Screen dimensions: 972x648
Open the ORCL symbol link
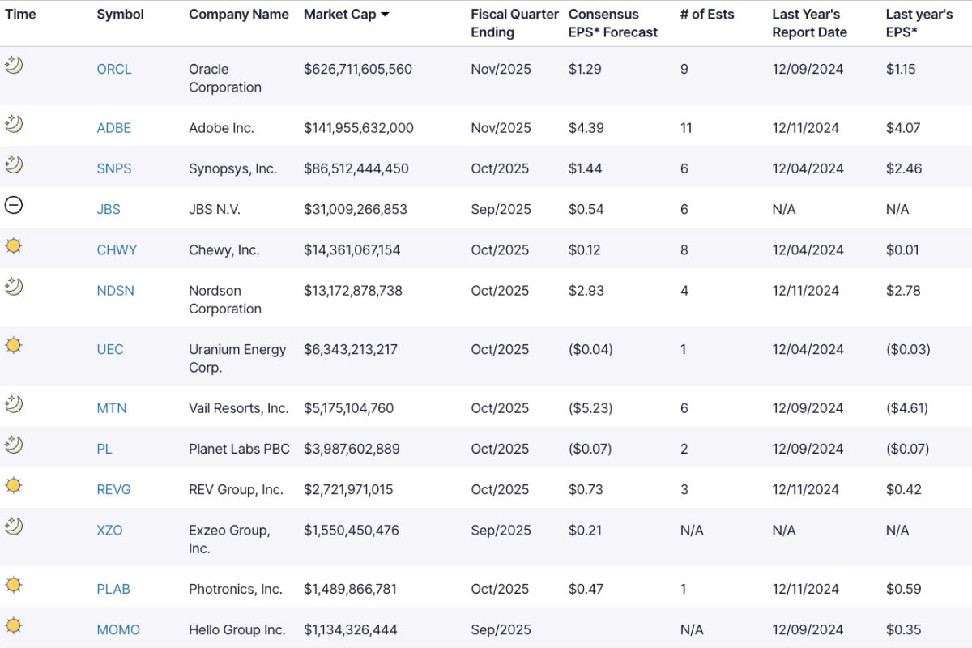(x=113, y=69)
